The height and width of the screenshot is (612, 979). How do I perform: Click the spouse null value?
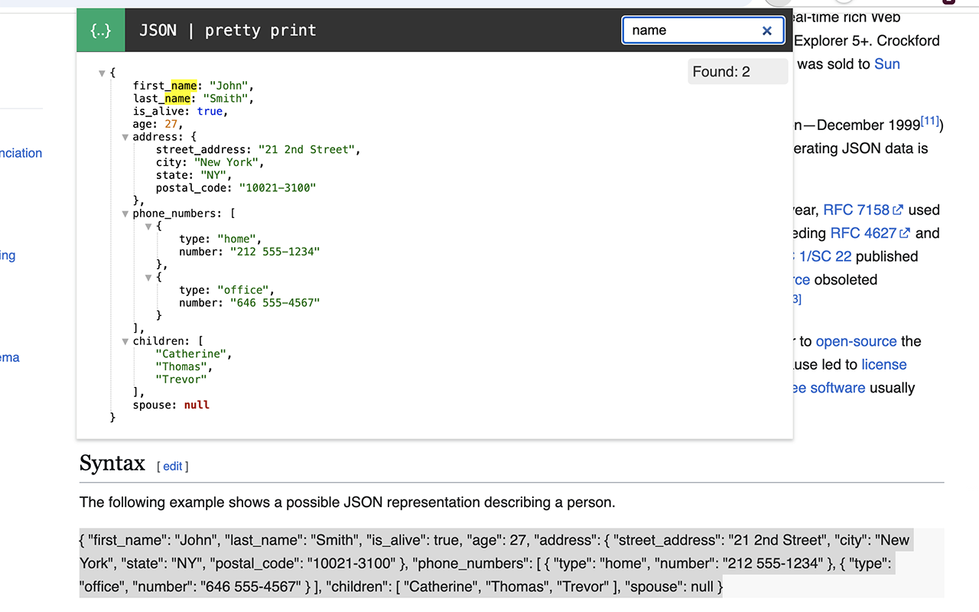coord(197,405)
